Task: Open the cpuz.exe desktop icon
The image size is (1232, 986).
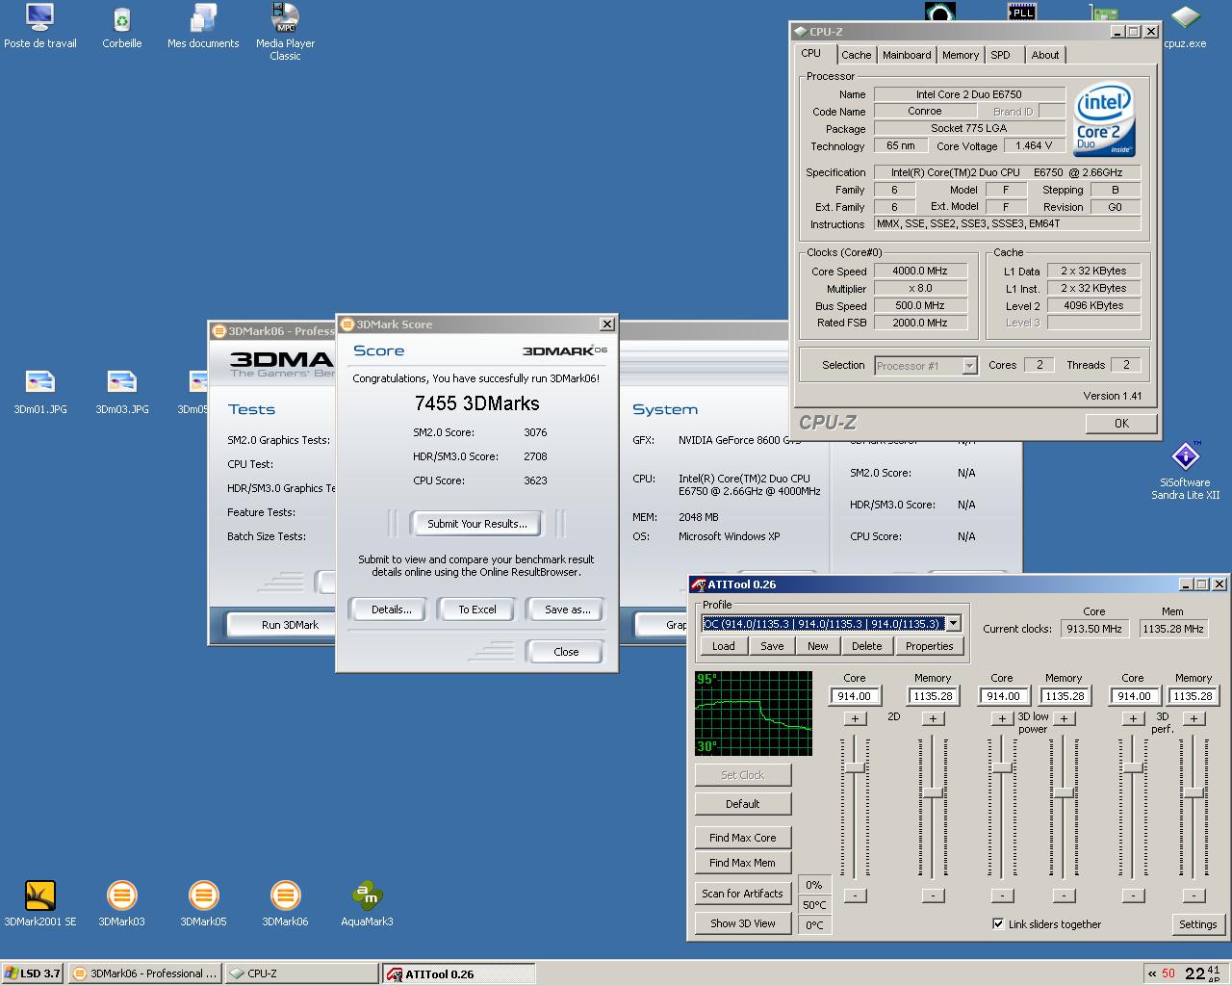Action: (x=1185, y=26)
